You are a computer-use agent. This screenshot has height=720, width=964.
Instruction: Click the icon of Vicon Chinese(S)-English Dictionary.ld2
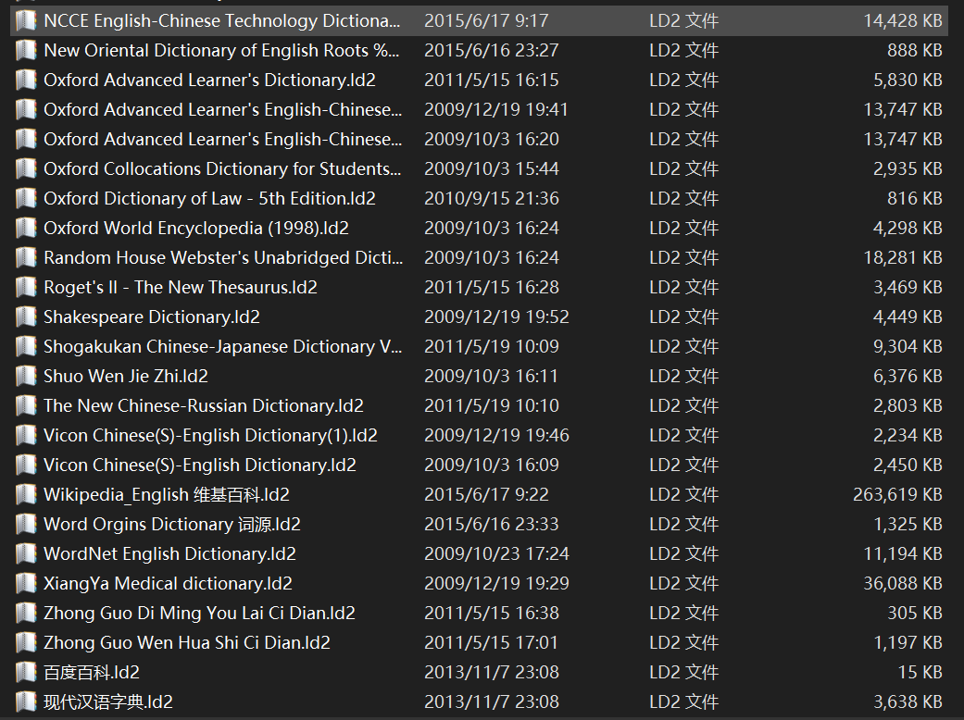coord(26,466)
